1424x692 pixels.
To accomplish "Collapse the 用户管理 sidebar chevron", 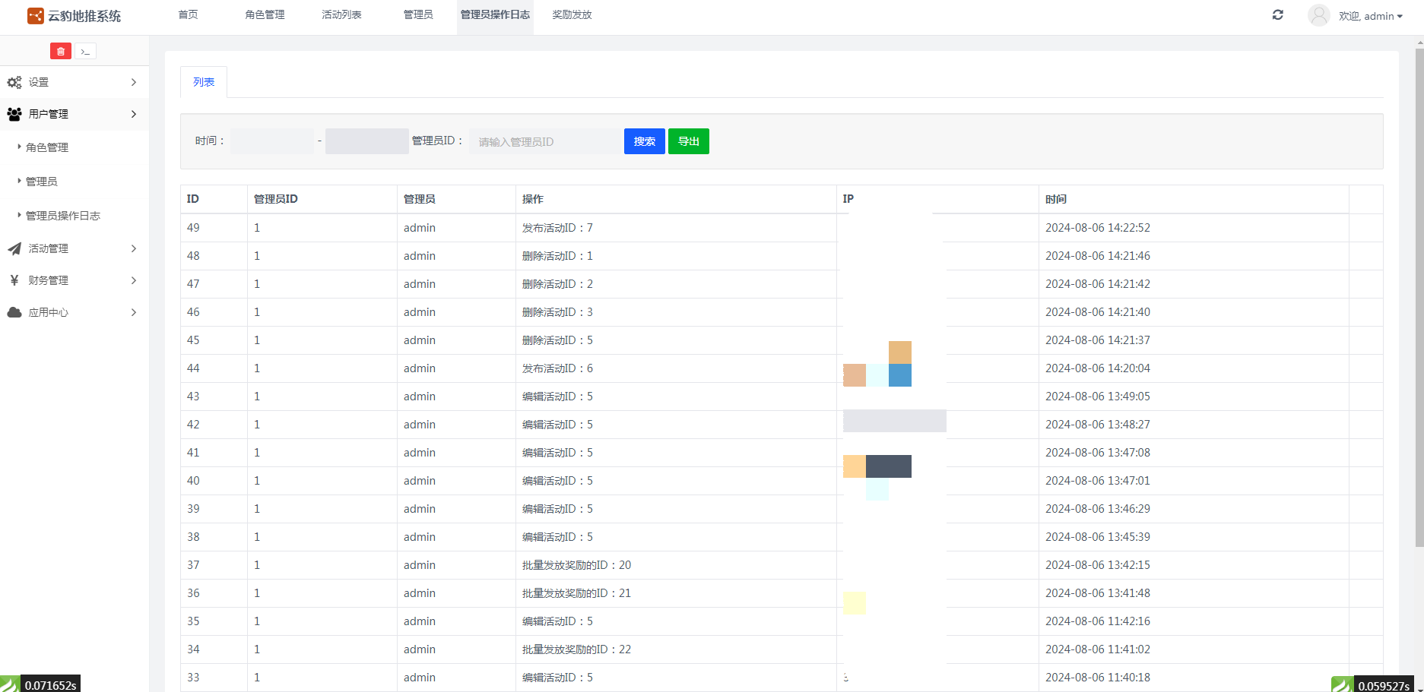I will coord(134,114).
